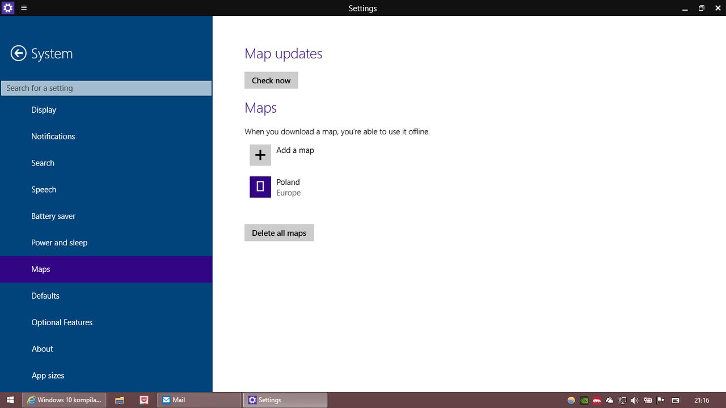Open the App sizes category

point(106,376)
